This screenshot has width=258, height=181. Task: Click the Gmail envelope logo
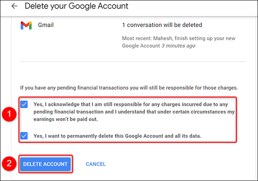25,25
